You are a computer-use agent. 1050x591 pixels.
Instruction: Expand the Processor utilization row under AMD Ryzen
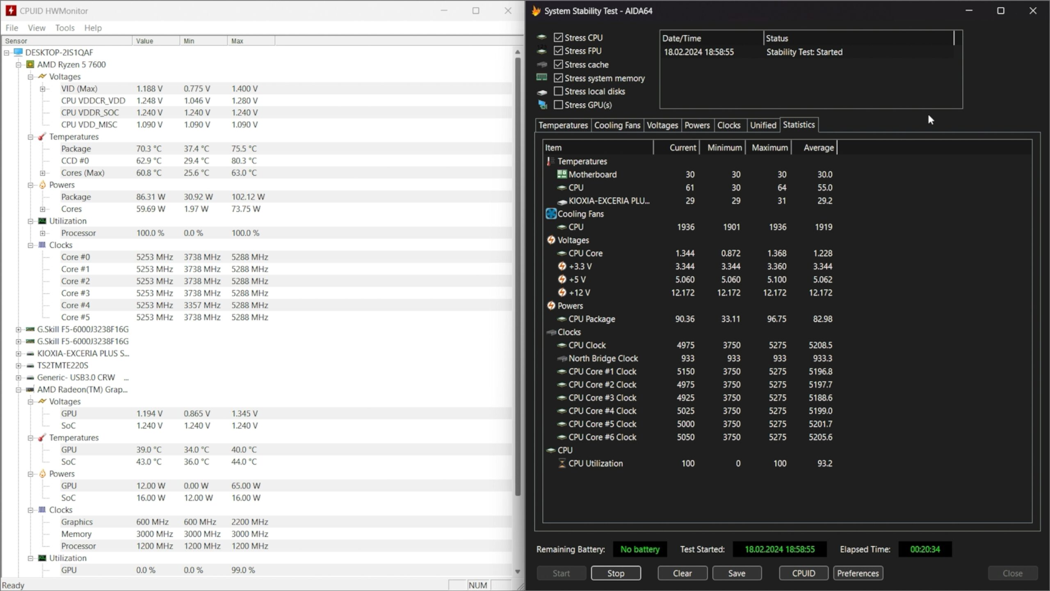pos(43,234)
